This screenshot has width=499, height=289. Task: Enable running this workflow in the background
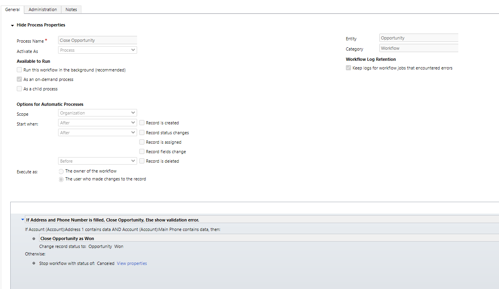click(x=19, y=69)
